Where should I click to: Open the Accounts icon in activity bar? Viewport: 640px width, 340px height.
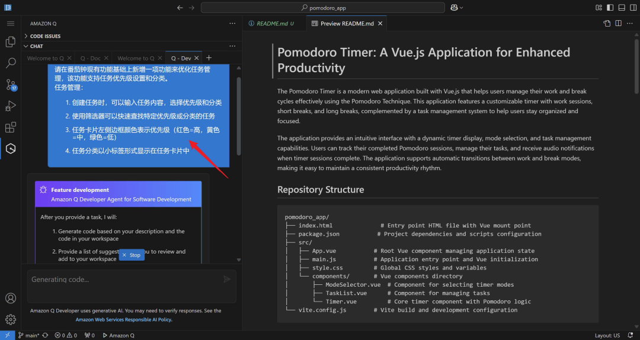(11, 299)
